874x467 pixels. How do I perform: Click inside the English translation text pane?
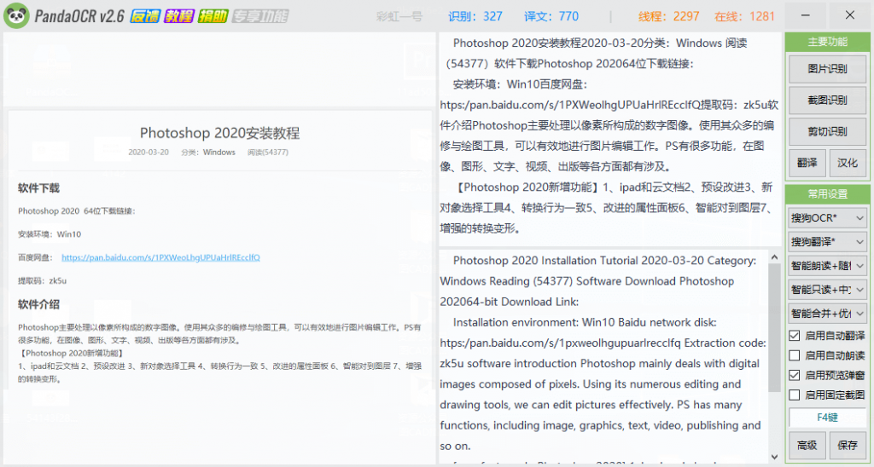pos(603,356)
